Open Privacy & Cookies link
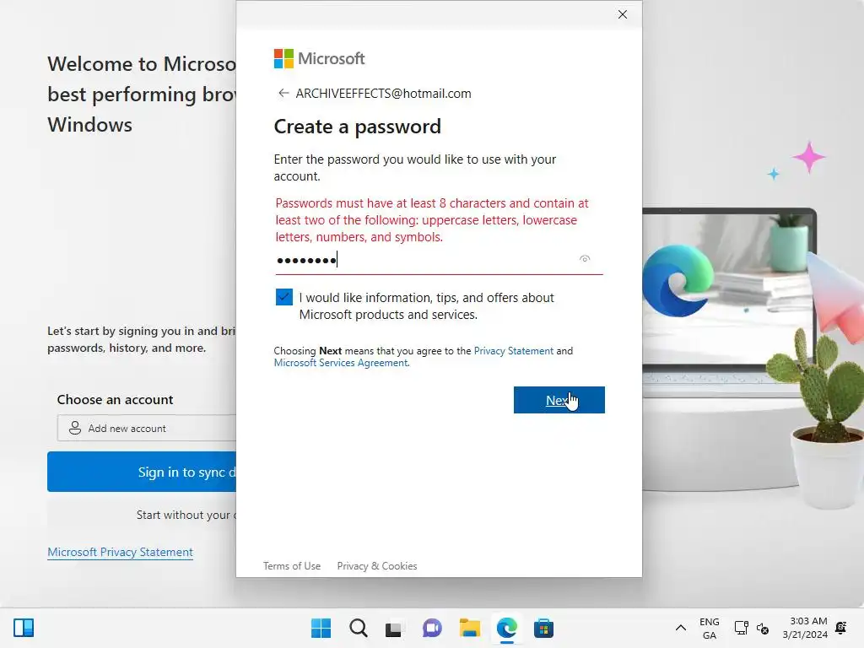 pos(377,566)
